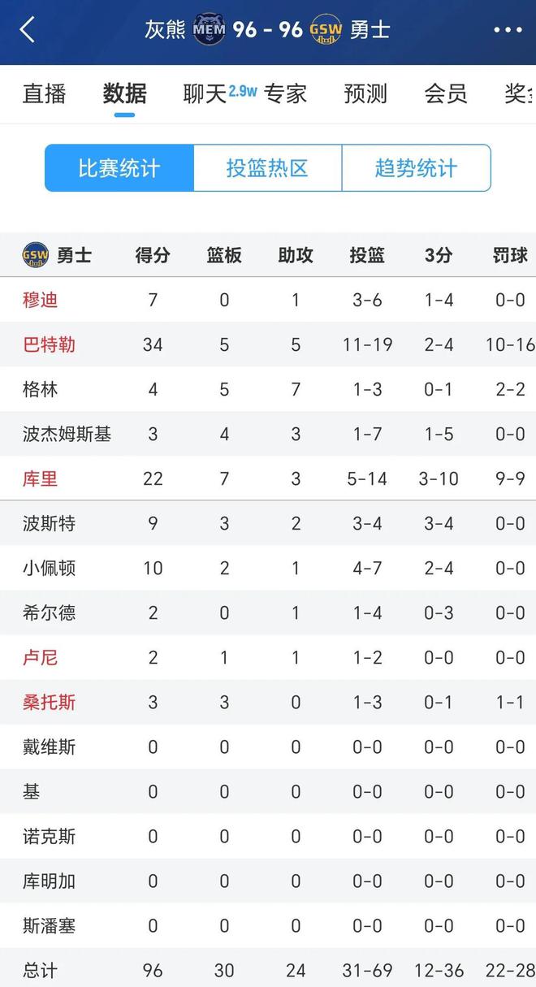Screen dimensions: 536x987
Task: Tap player name 桑托斯
Action: (x=49, y=702)
